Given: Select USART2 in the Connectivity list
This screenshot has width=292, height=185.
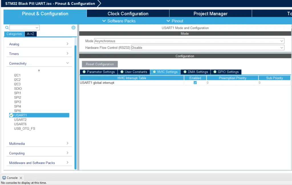Looking at the screenshot, I should (x=20, y=120).
